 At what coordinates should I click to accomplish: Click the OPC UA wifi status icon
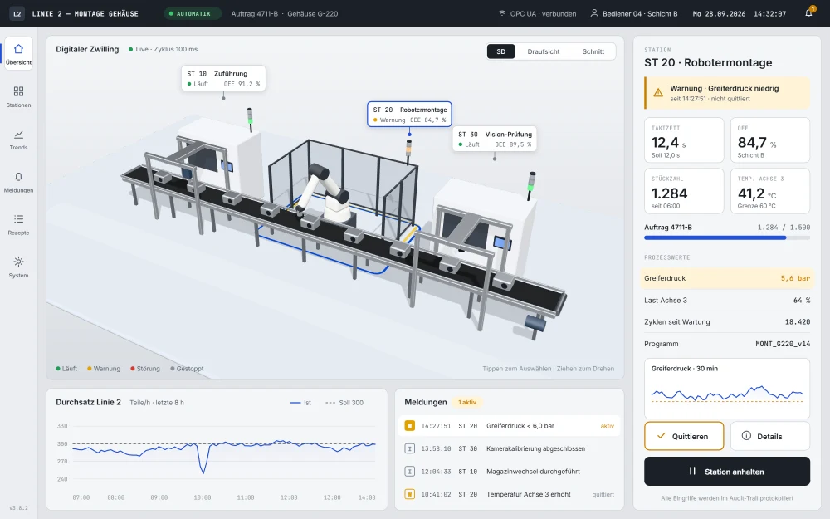click(502, 13)
